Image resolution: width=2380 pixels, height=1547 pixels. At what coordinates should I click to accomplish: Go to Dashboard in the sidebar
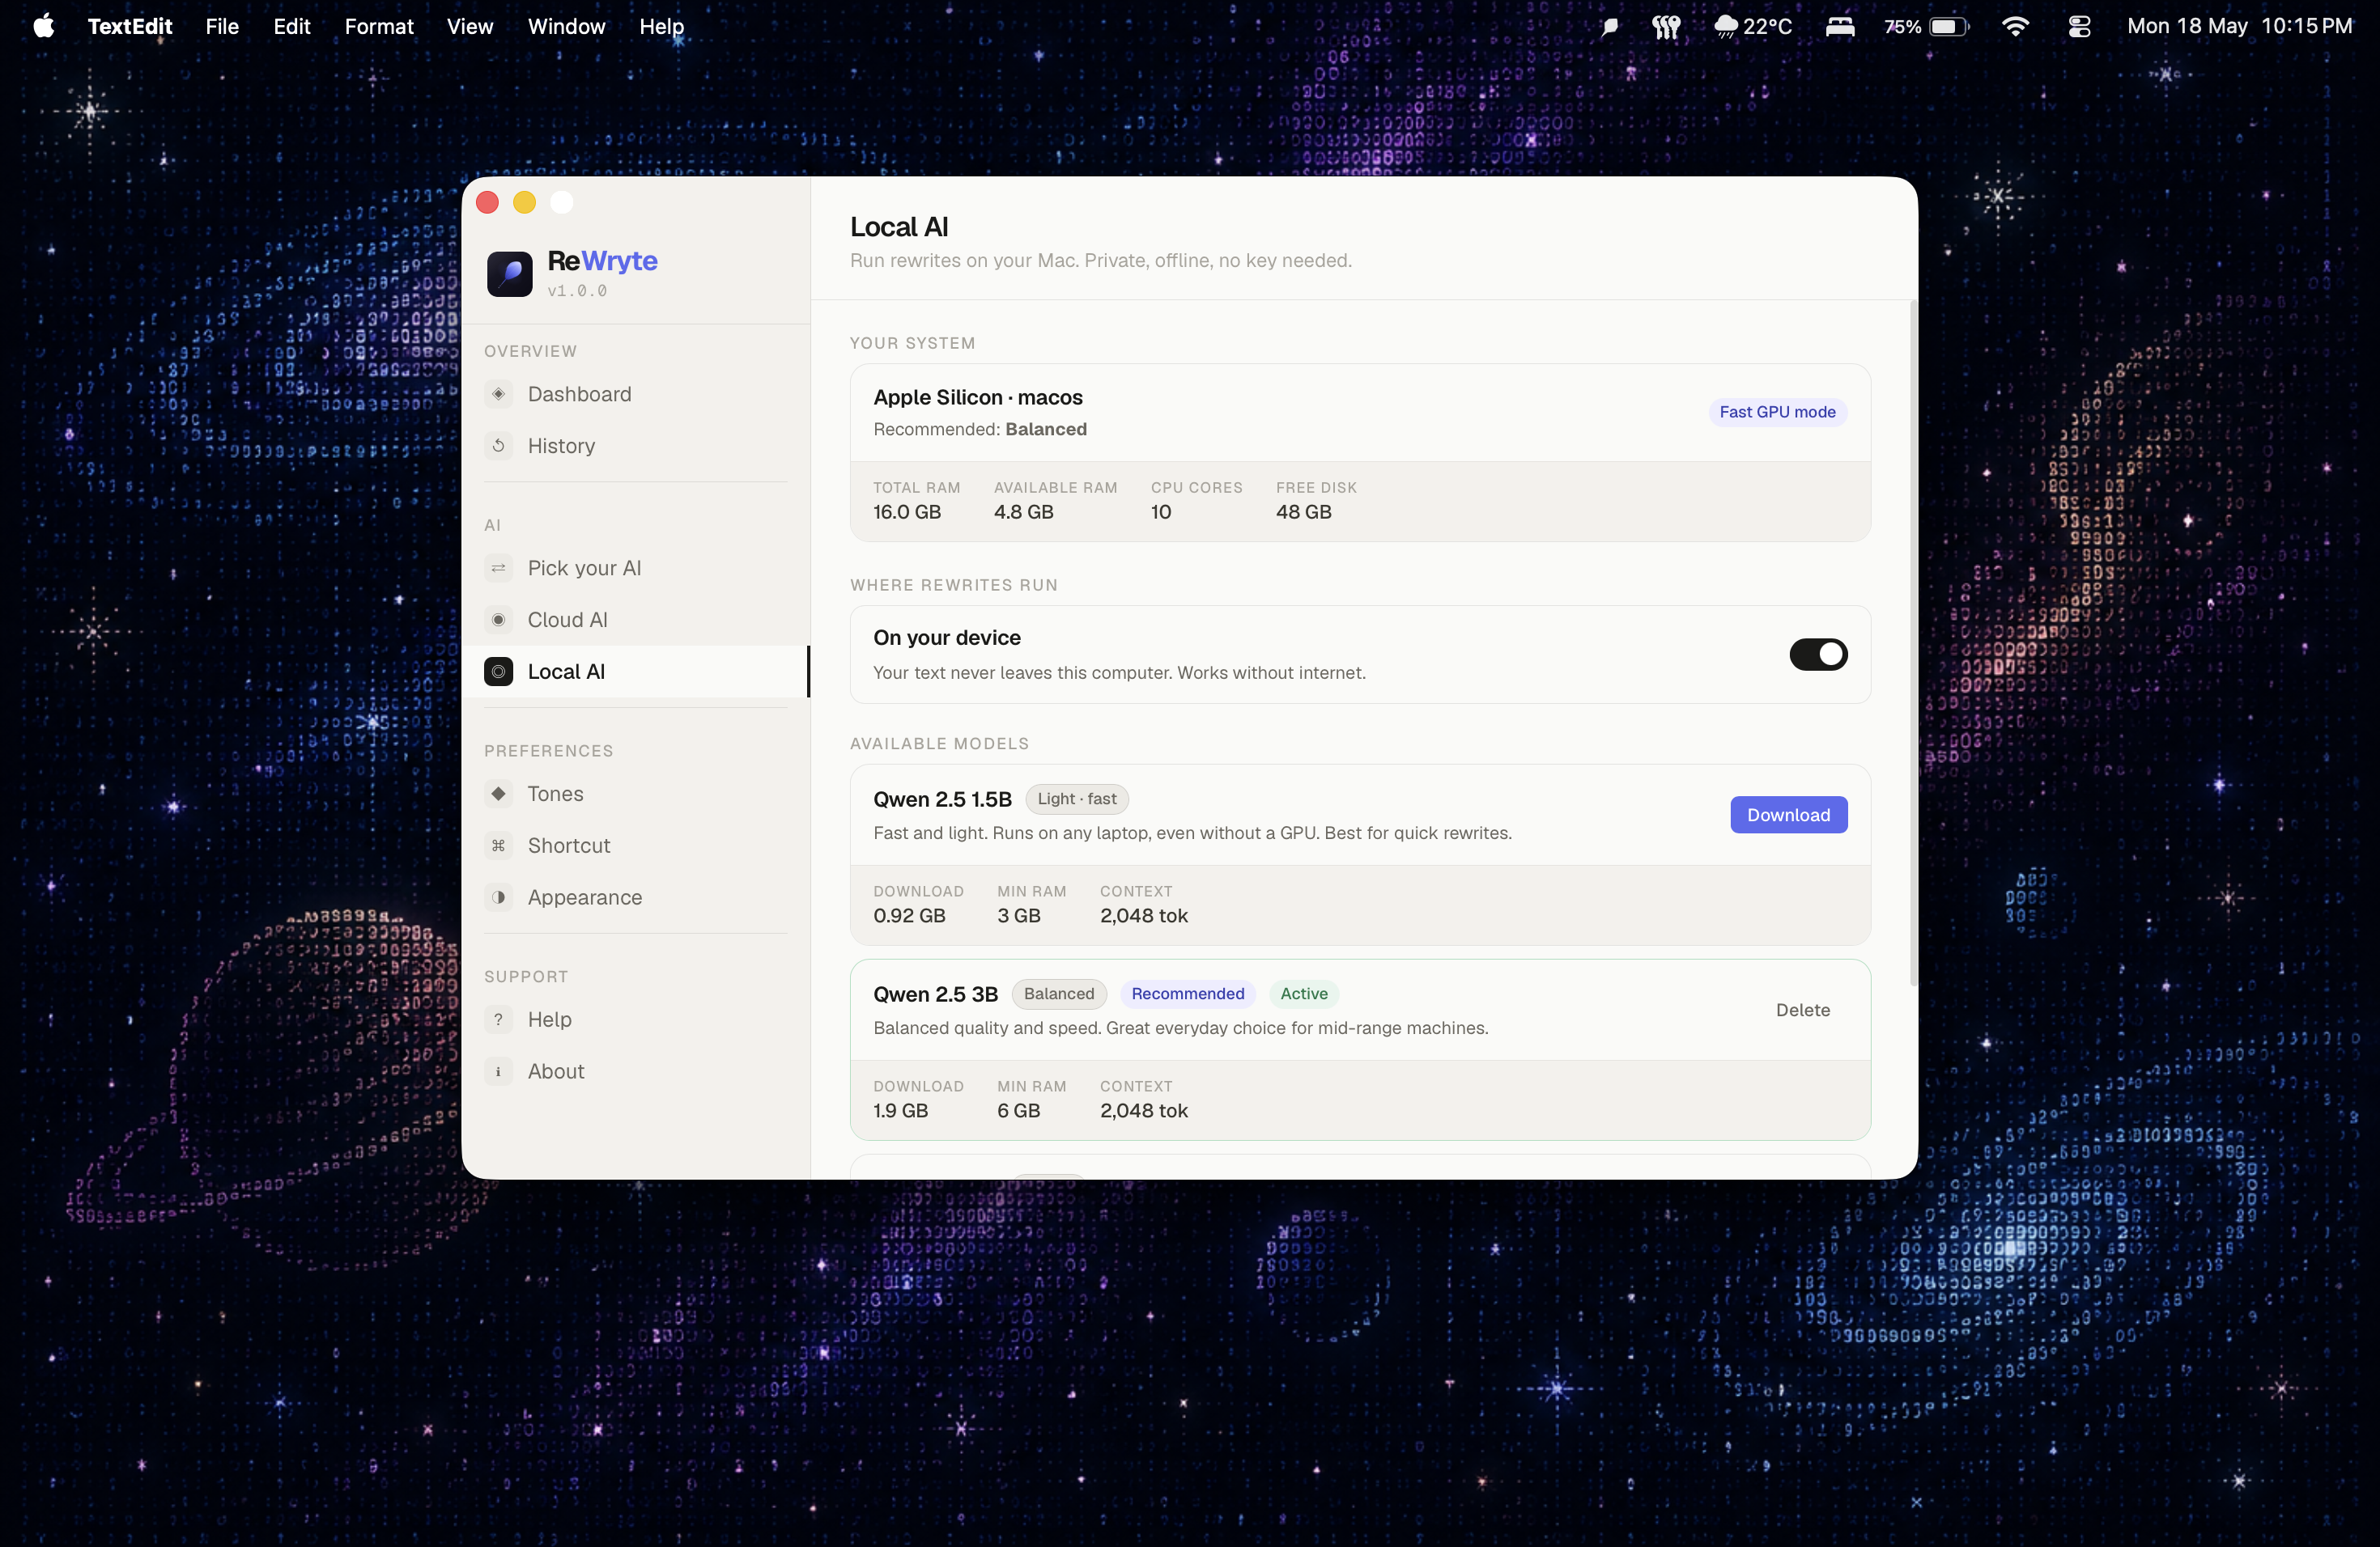[x=636, y=394]
